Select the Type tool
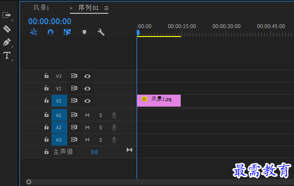The height and width of the screenshot is (186, 294). [7, 56]
